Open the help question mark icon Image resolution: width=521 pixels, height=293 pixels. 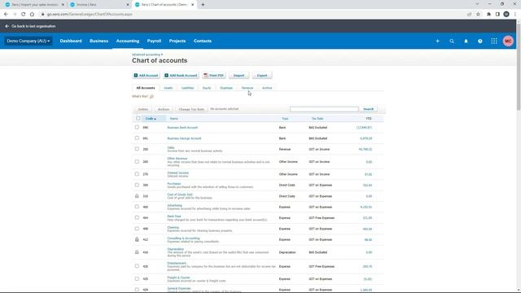(x=479, y=42)
